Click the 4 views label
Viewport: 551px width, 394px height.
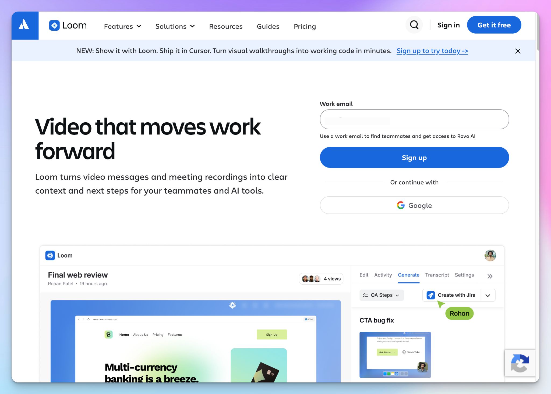click(x=332, y=279)
